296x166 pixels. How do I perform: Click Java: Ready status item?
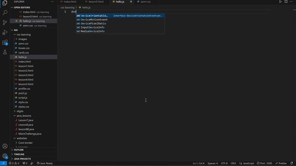coord(45,163)
